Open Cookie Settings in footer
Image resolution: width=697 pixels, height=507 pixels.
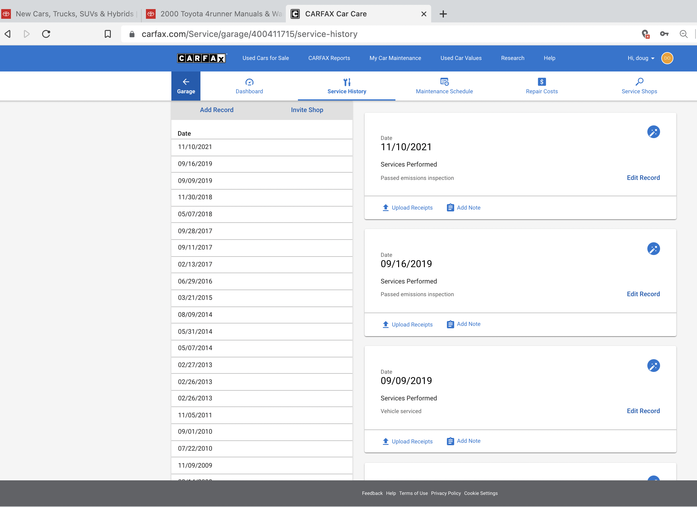pyautogui.click(x=481, y=493)
